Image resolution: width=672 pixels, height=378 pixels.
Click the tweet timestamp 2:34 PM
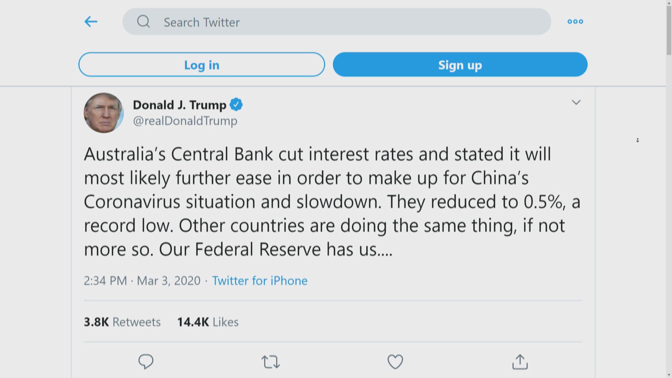coord(105,281)
